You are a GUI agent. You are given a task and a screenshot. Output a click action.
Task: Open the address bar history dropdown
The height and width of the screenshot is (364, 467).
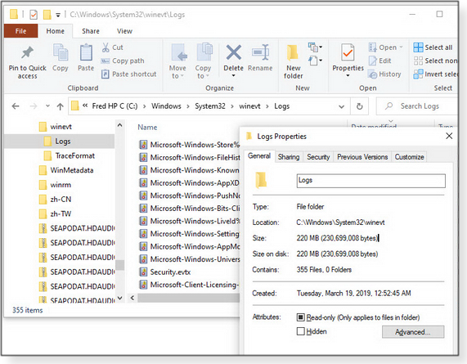pos(342,106)
